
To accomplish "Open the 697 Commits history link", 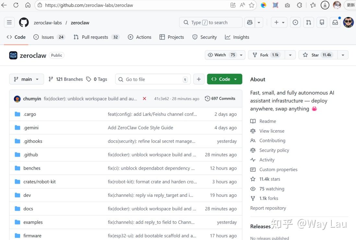I will [220, 99].
